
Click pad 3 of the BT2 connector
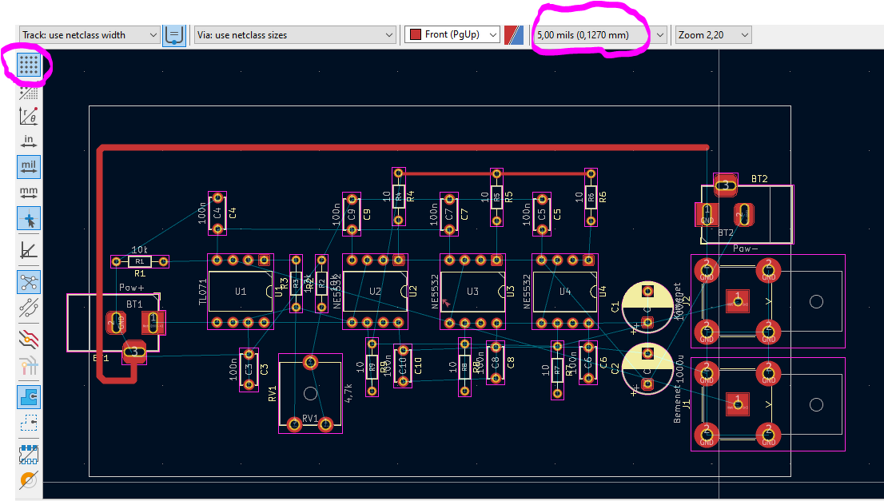click(x=726, y=185)
